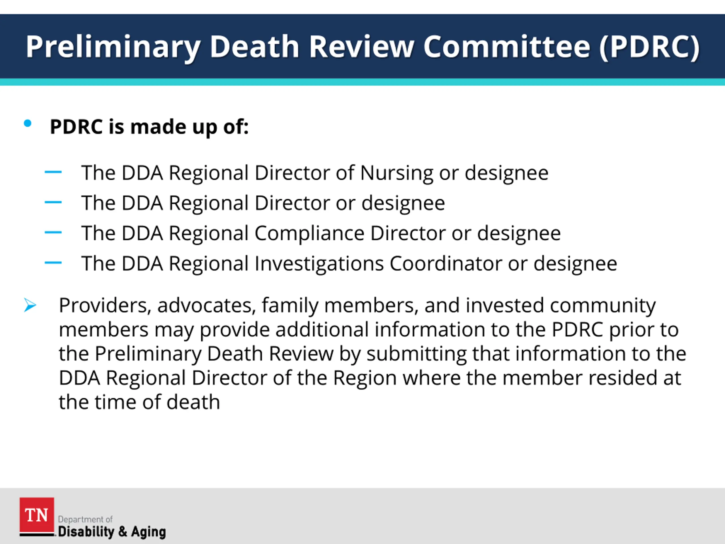Click the red TN logo square
The height and width of the screenshot is (544, 725).
37,515
